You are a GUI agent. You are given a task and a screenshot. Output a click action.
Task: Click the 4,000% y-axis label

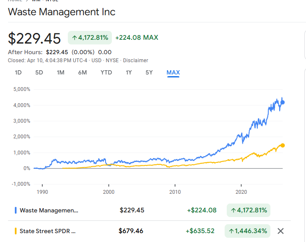(22, 105)
